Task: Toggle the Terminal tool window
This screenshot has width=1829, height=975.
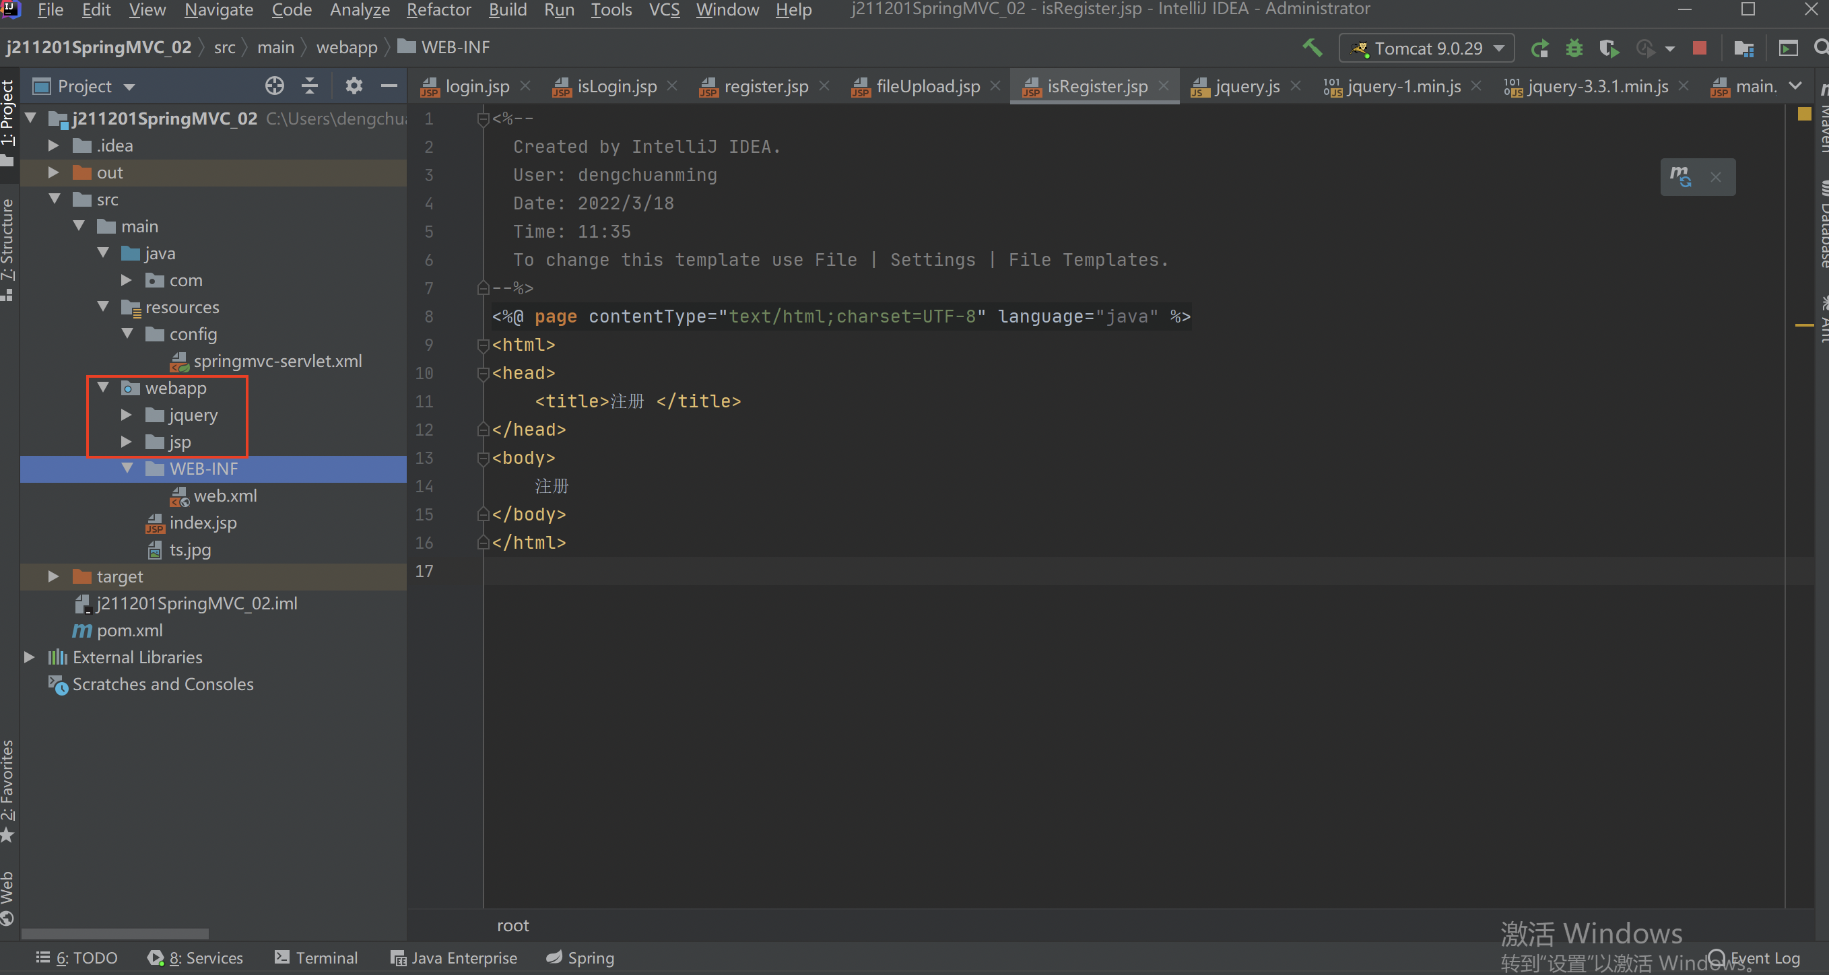Action: [316, 958]
